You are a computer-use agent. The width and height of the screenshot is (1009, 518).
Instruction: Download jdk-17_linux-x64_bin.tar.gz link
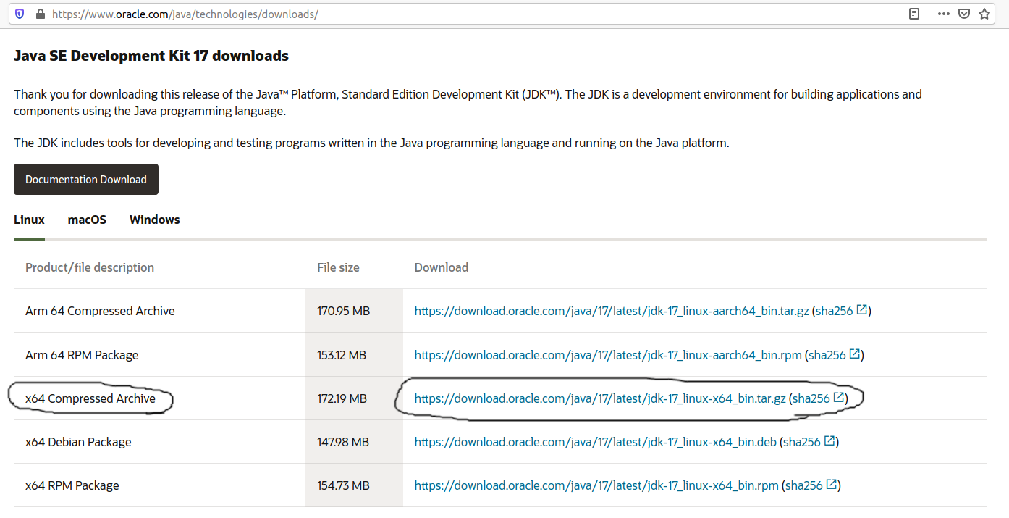(x=600, y=398)
